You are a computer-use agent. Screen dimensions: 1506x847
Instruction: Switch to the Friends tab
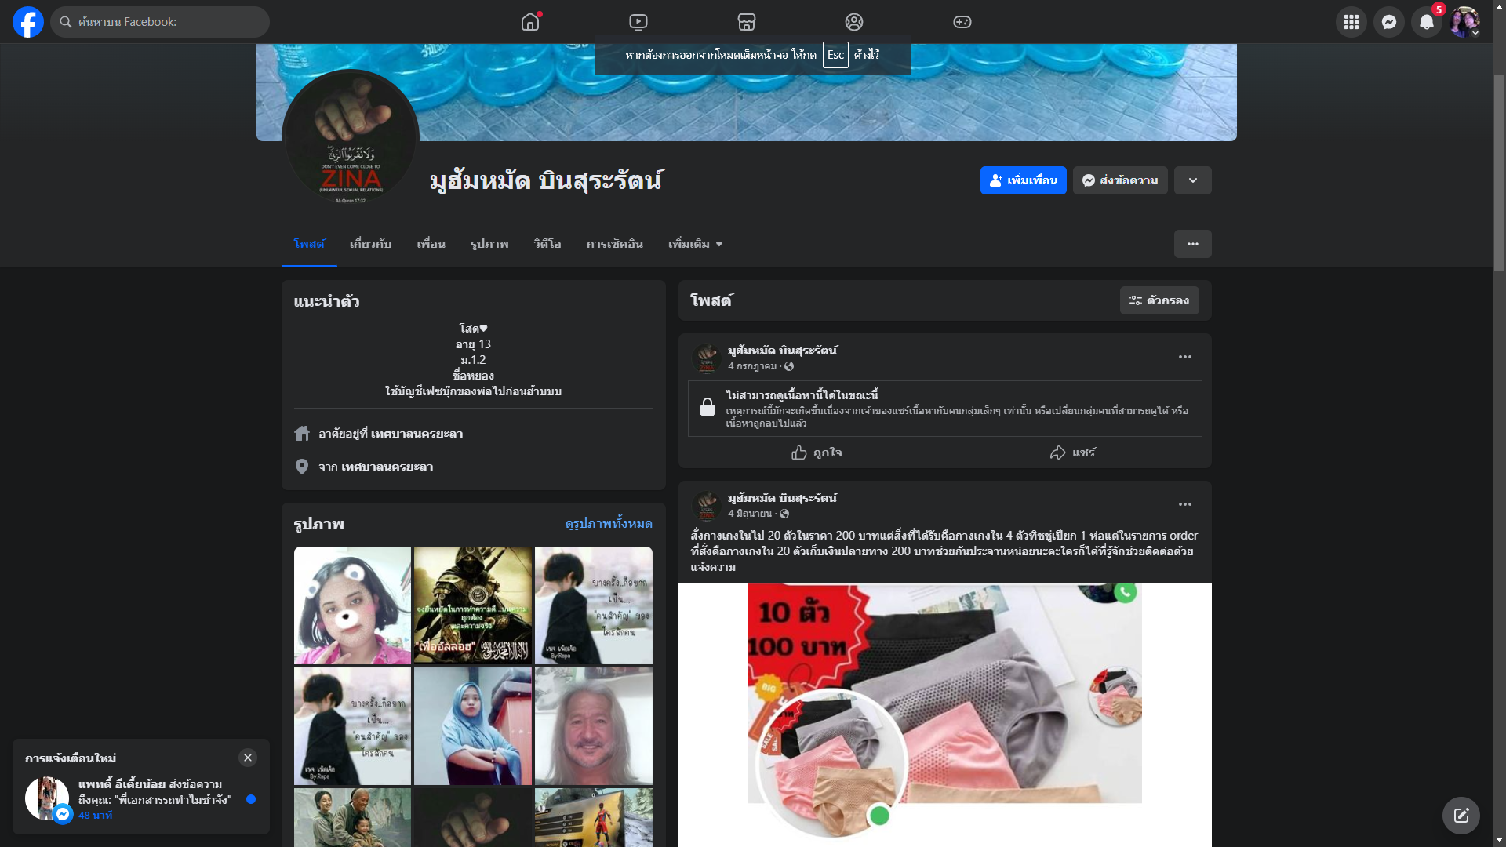point(431,244)
